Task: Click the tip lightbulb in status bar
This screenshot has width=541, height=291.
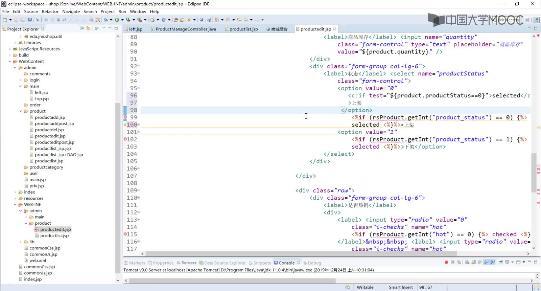Action: [x=538, y=287]
